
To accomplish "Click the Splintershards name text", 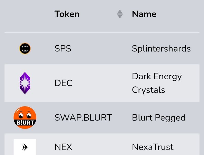I will pyautogui.click(x=161, y=48).
